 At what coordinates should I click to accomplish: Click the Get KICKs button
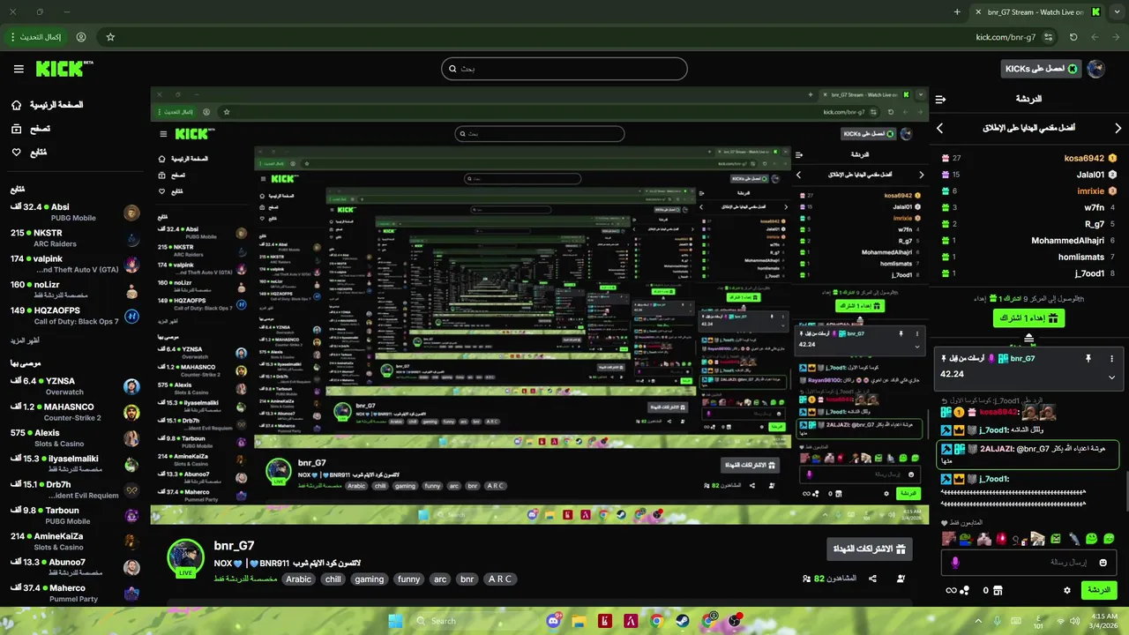1040,69
